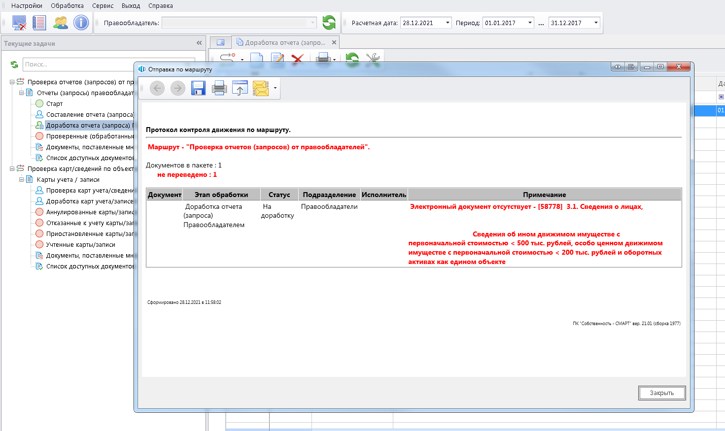Open the Расчетная дата date dropdown

448,23
